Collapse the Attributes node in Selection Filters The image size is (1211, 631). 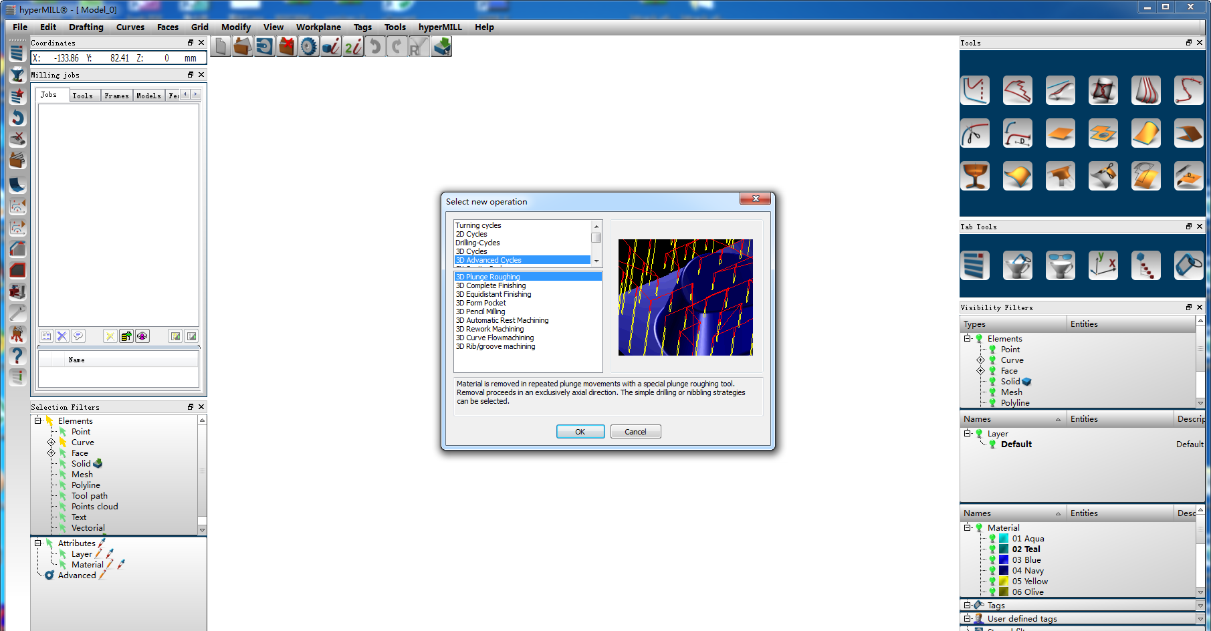tap(38, 543)
